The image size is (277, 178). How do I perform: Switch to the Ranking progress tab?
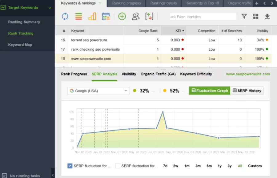pos(126,3)
